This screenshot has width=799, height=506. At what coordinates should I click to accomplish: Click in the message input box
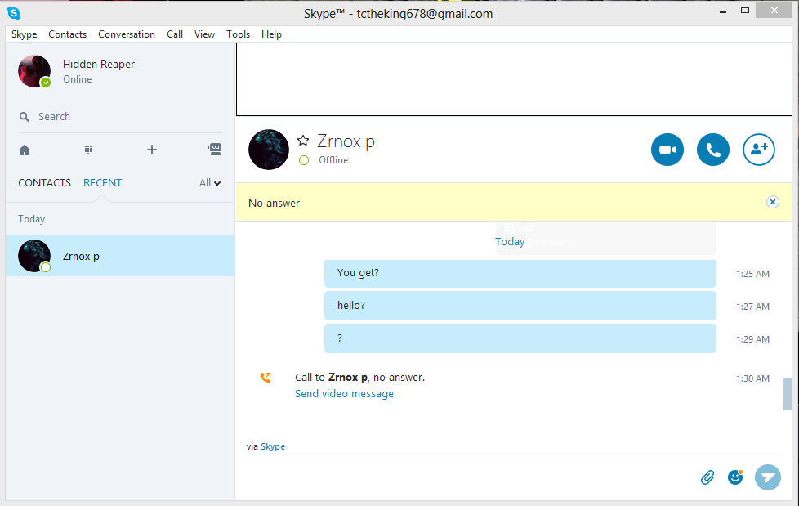(x=469, y=477)
